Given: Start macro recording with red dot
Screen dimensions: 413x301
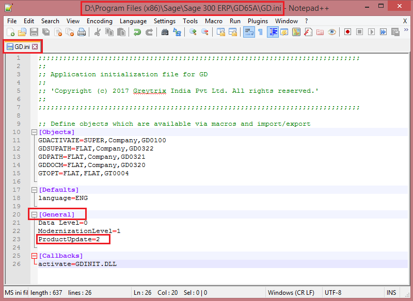Looking at the screenshot, I should pos(347,32).
